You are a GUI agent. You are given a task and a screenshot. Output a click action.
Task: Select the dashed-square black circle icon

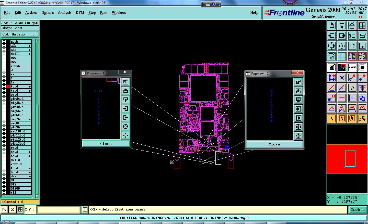tap(362, 67)
